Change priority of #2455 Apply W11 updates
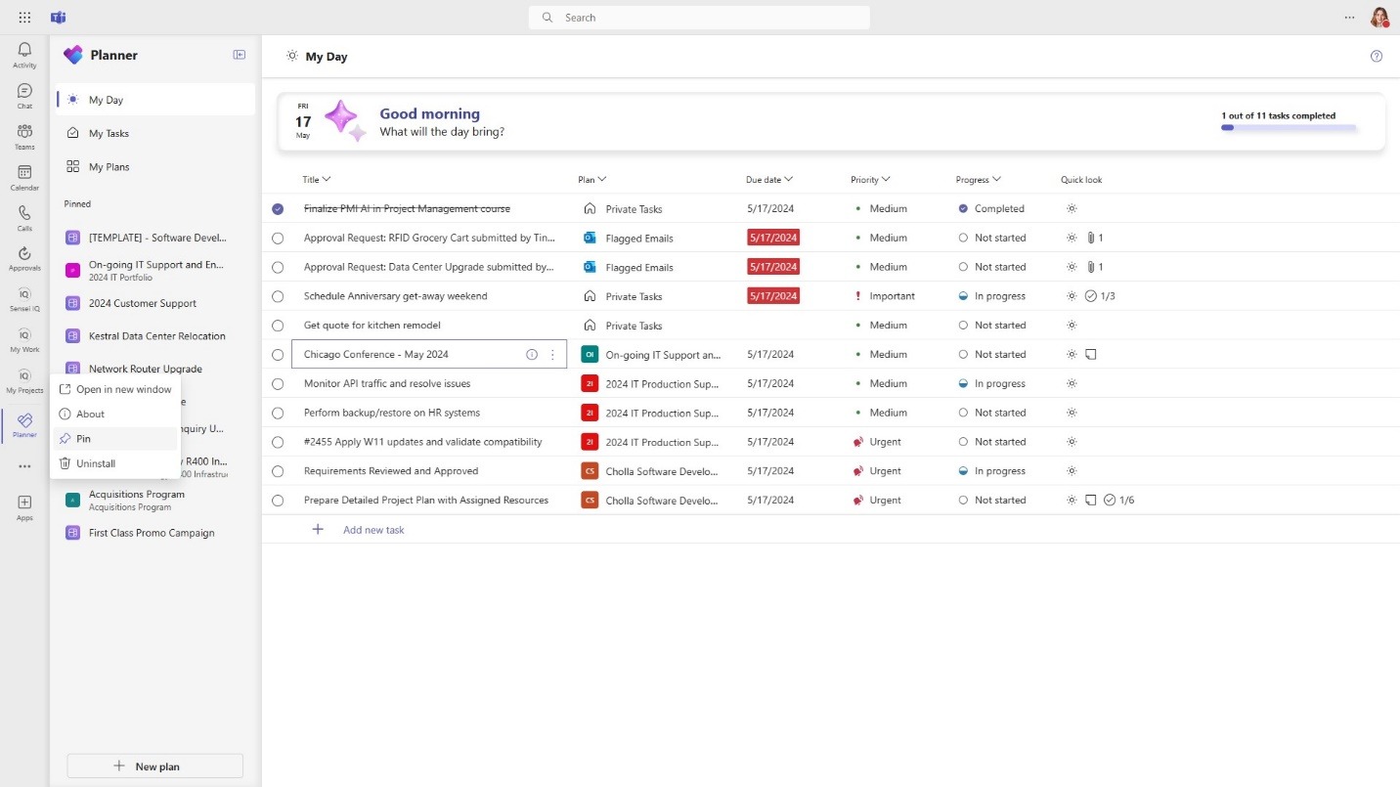This screenshot has width=1400, height=787. pyautogui.click(x=877, y=442)
